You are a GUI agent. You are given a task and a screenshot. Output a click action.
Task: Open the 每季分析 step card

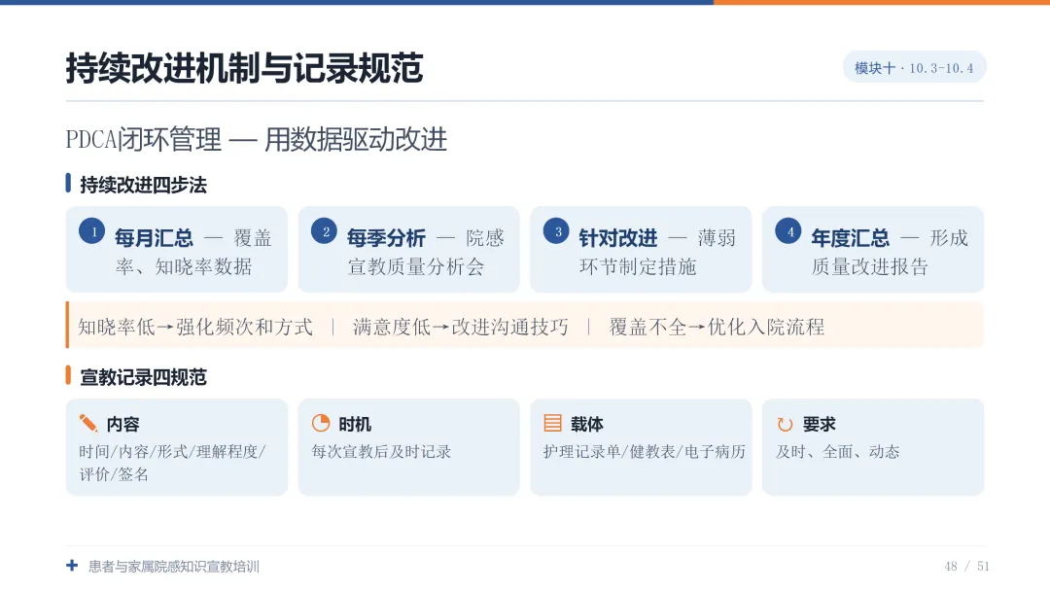pyautogui.click(x=408, y=250)
